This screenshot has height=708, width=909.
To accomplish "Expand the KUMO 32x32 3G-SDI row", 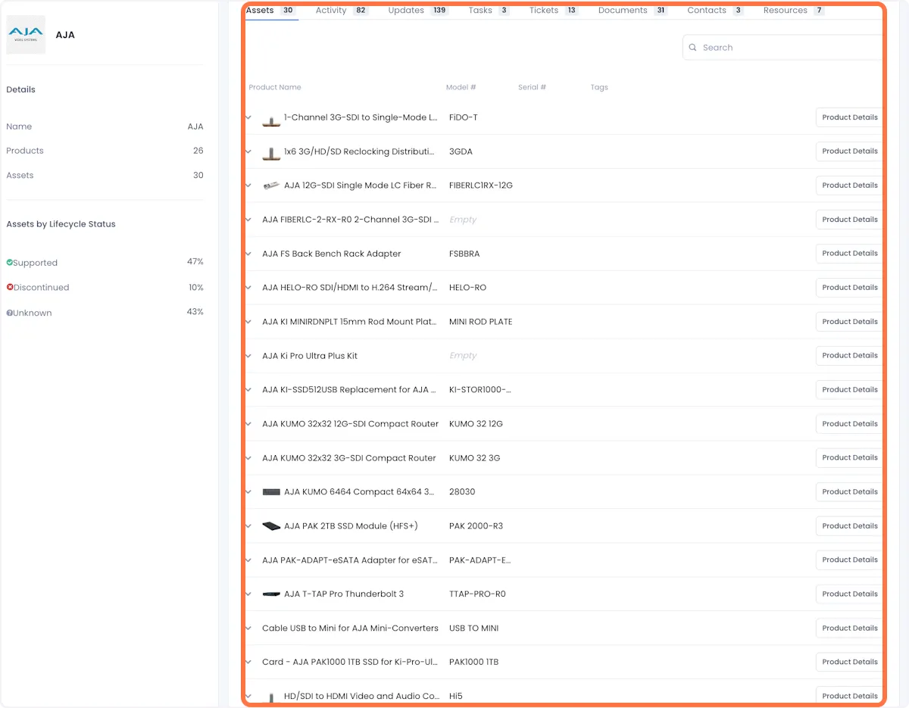I will pos(248,458).
